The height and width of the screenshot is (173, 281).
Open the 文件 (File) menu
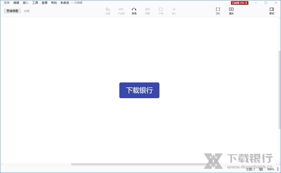point(7,3)
